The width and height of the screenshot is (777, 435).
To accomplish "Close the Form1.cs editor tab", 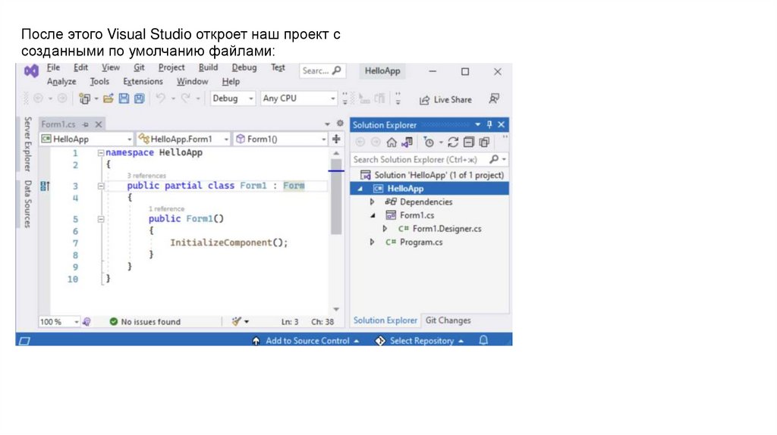I will click(99, 124).
